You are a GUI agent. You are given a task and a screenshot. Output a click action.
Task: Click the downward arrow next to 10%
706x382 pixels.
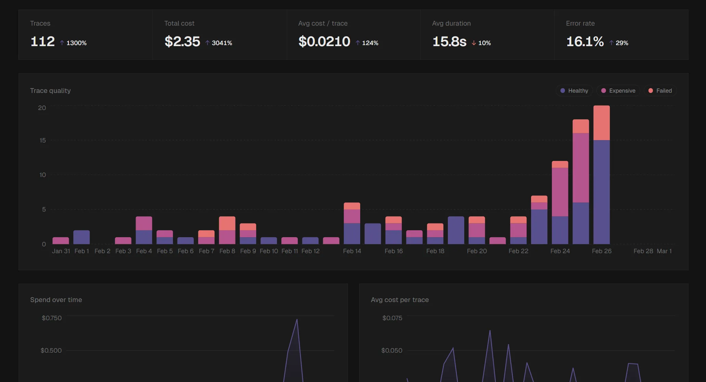(474, 42)
